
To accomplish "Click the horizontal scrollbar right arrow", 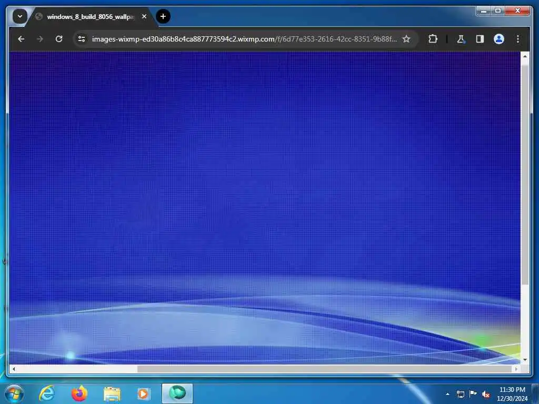I will tap(516, 369).
